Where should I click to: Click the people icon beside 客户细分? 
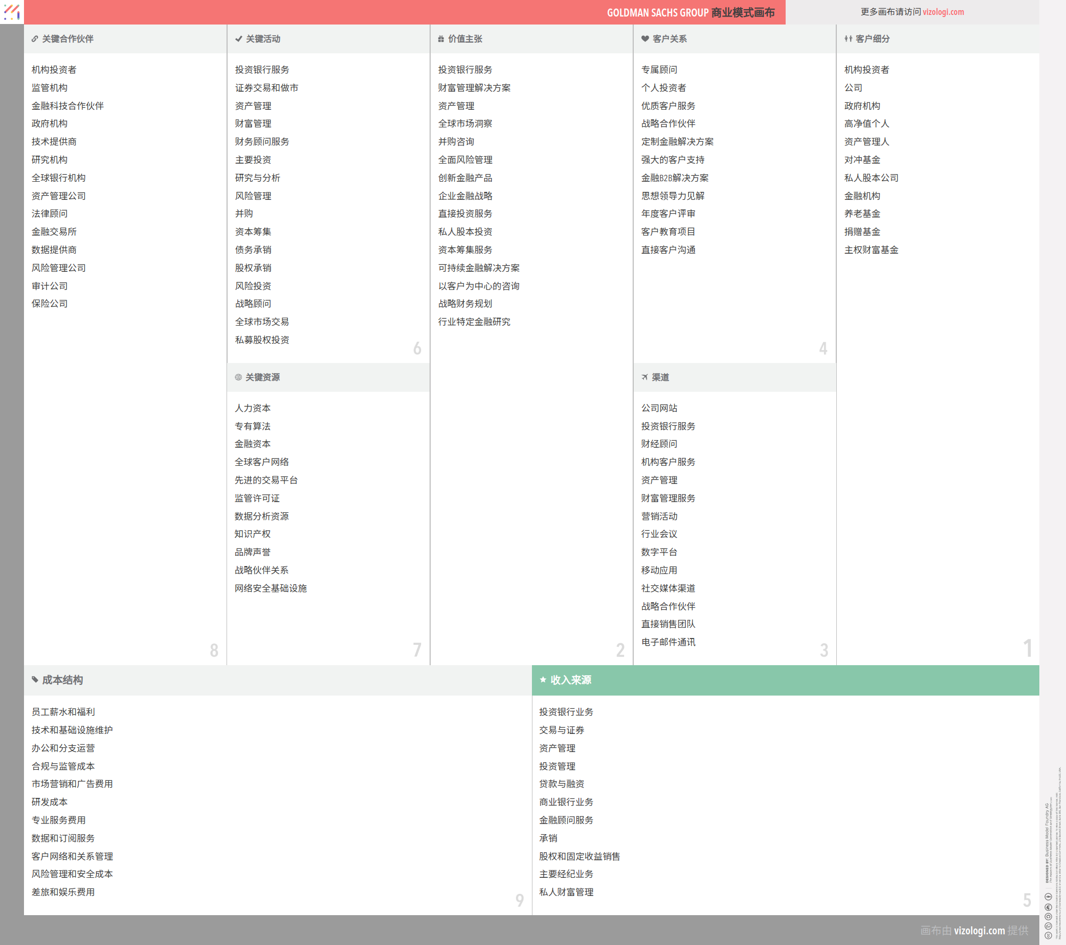click(x=848, y=39)
